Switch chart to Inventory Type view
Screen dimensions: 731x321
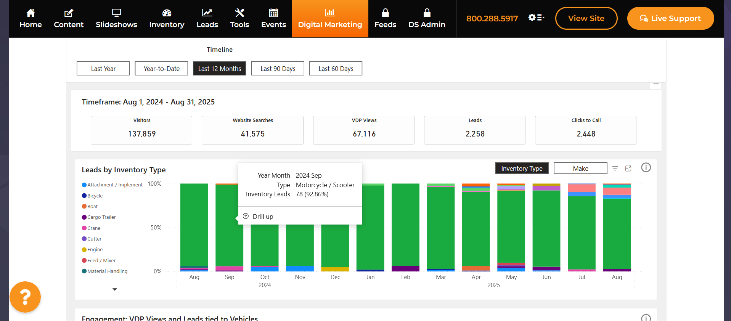tap(522, 169)
